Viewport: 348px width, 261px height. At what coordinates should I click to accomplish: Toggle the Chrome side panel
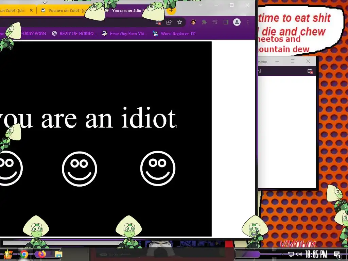[x=226, y=22]
